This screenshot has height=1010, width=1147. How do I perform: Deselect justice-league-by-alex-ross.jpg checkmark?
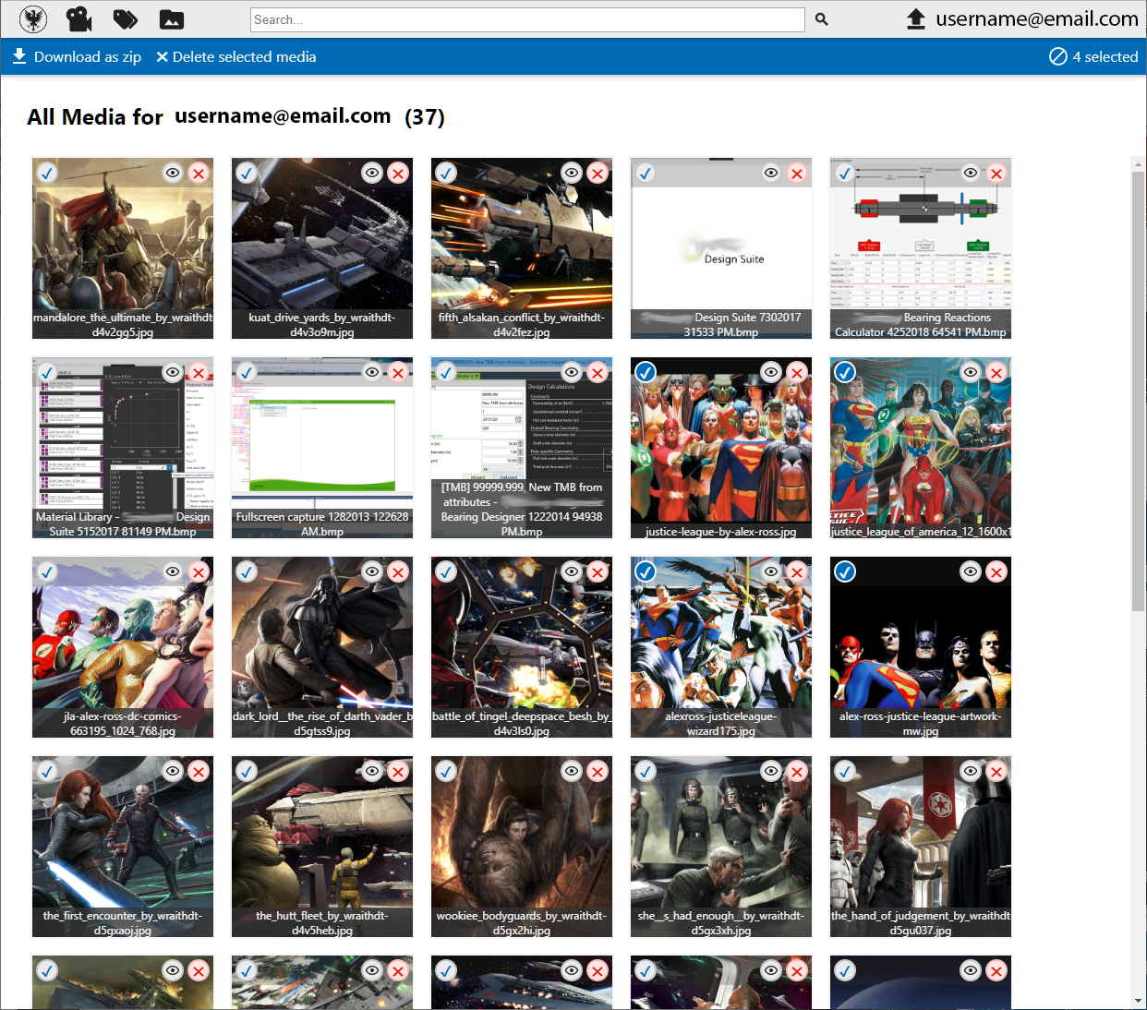(x=646, y=372)
